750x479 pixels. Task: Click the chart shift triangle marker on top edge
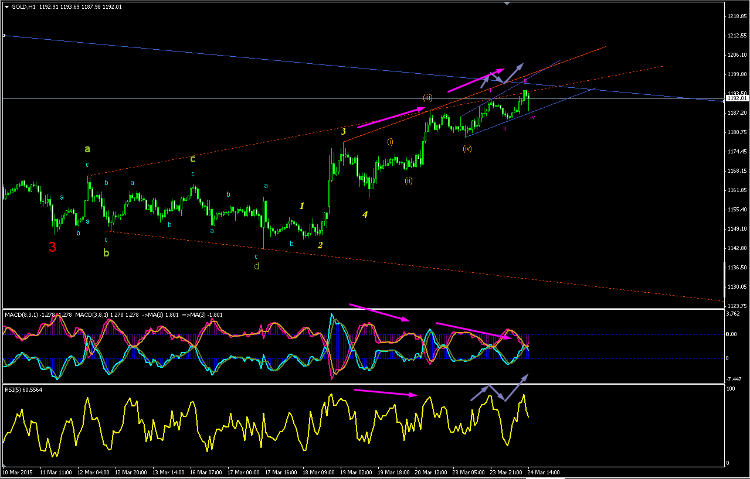(507, 3)
